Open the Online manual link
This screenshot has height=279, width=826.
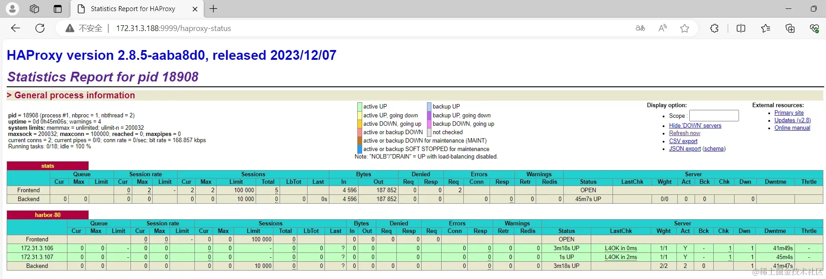tap(792, 128)
